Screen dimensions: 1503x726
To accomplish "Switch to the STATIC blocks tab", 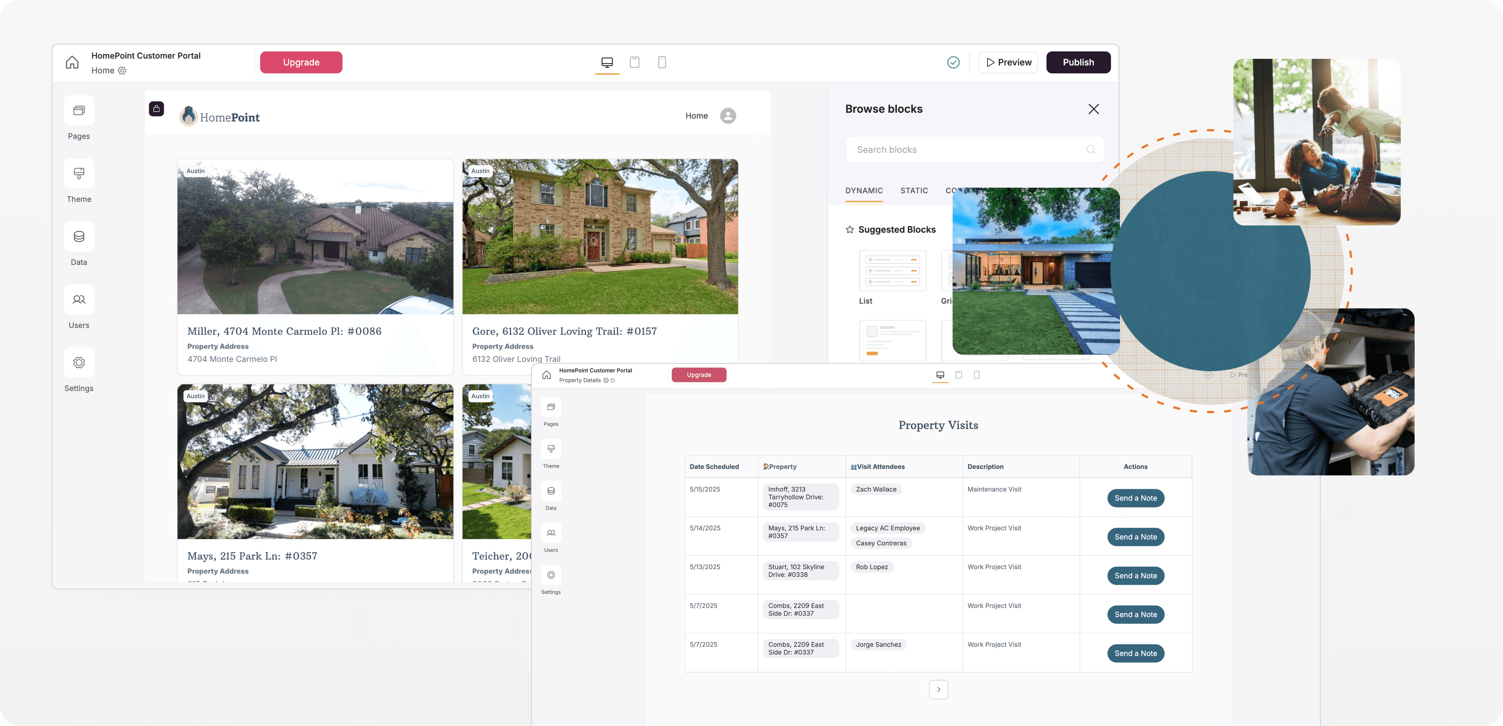I will [914, 191].
